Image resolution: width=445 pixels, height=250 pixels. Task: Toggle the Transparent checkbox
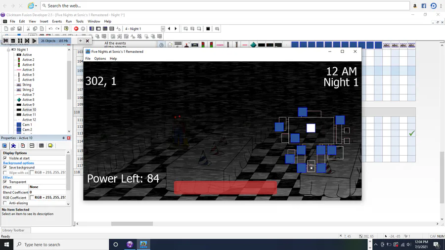5,182
